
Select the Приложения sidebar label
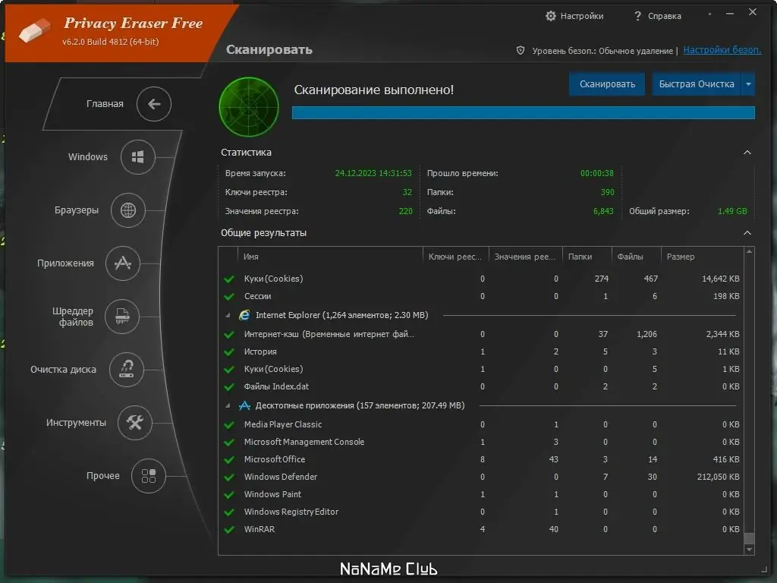(x=65, y=263)
